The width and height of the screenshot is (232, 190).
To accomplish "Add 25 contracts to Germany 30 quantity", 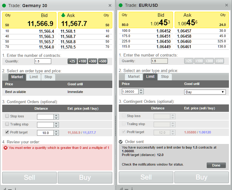I will [x=72, y=61].
